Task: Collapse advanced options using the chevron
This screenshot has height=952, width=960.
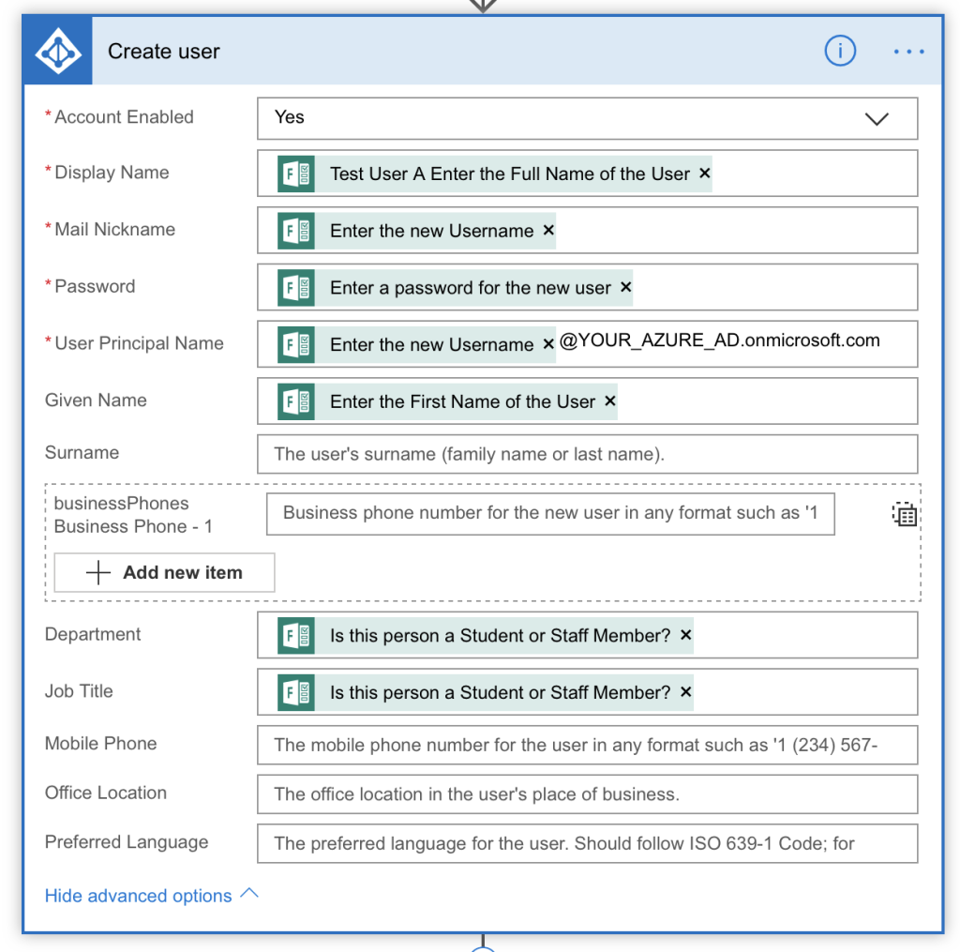Action: 248,893
